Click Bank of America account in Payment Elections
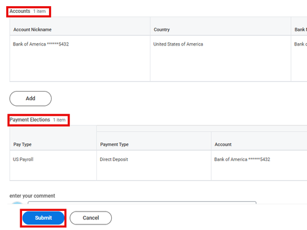The height and width of the screenshot is (230, 307). (242, 159)
